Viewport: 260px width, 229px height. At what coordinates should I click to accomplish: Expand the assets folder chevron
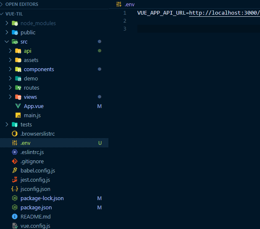point(10,60)
